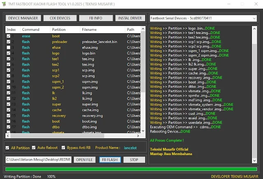Uncheck the lk row checkbox
Image resolution: width=263 pixels, height=179 pixels.
point(8,93)
